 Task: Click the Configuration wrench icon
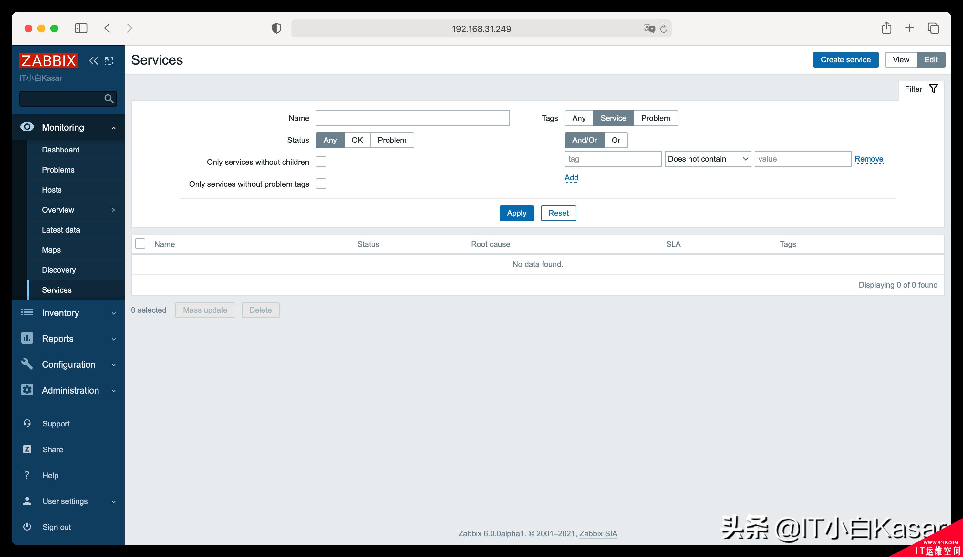coord(27,364)
